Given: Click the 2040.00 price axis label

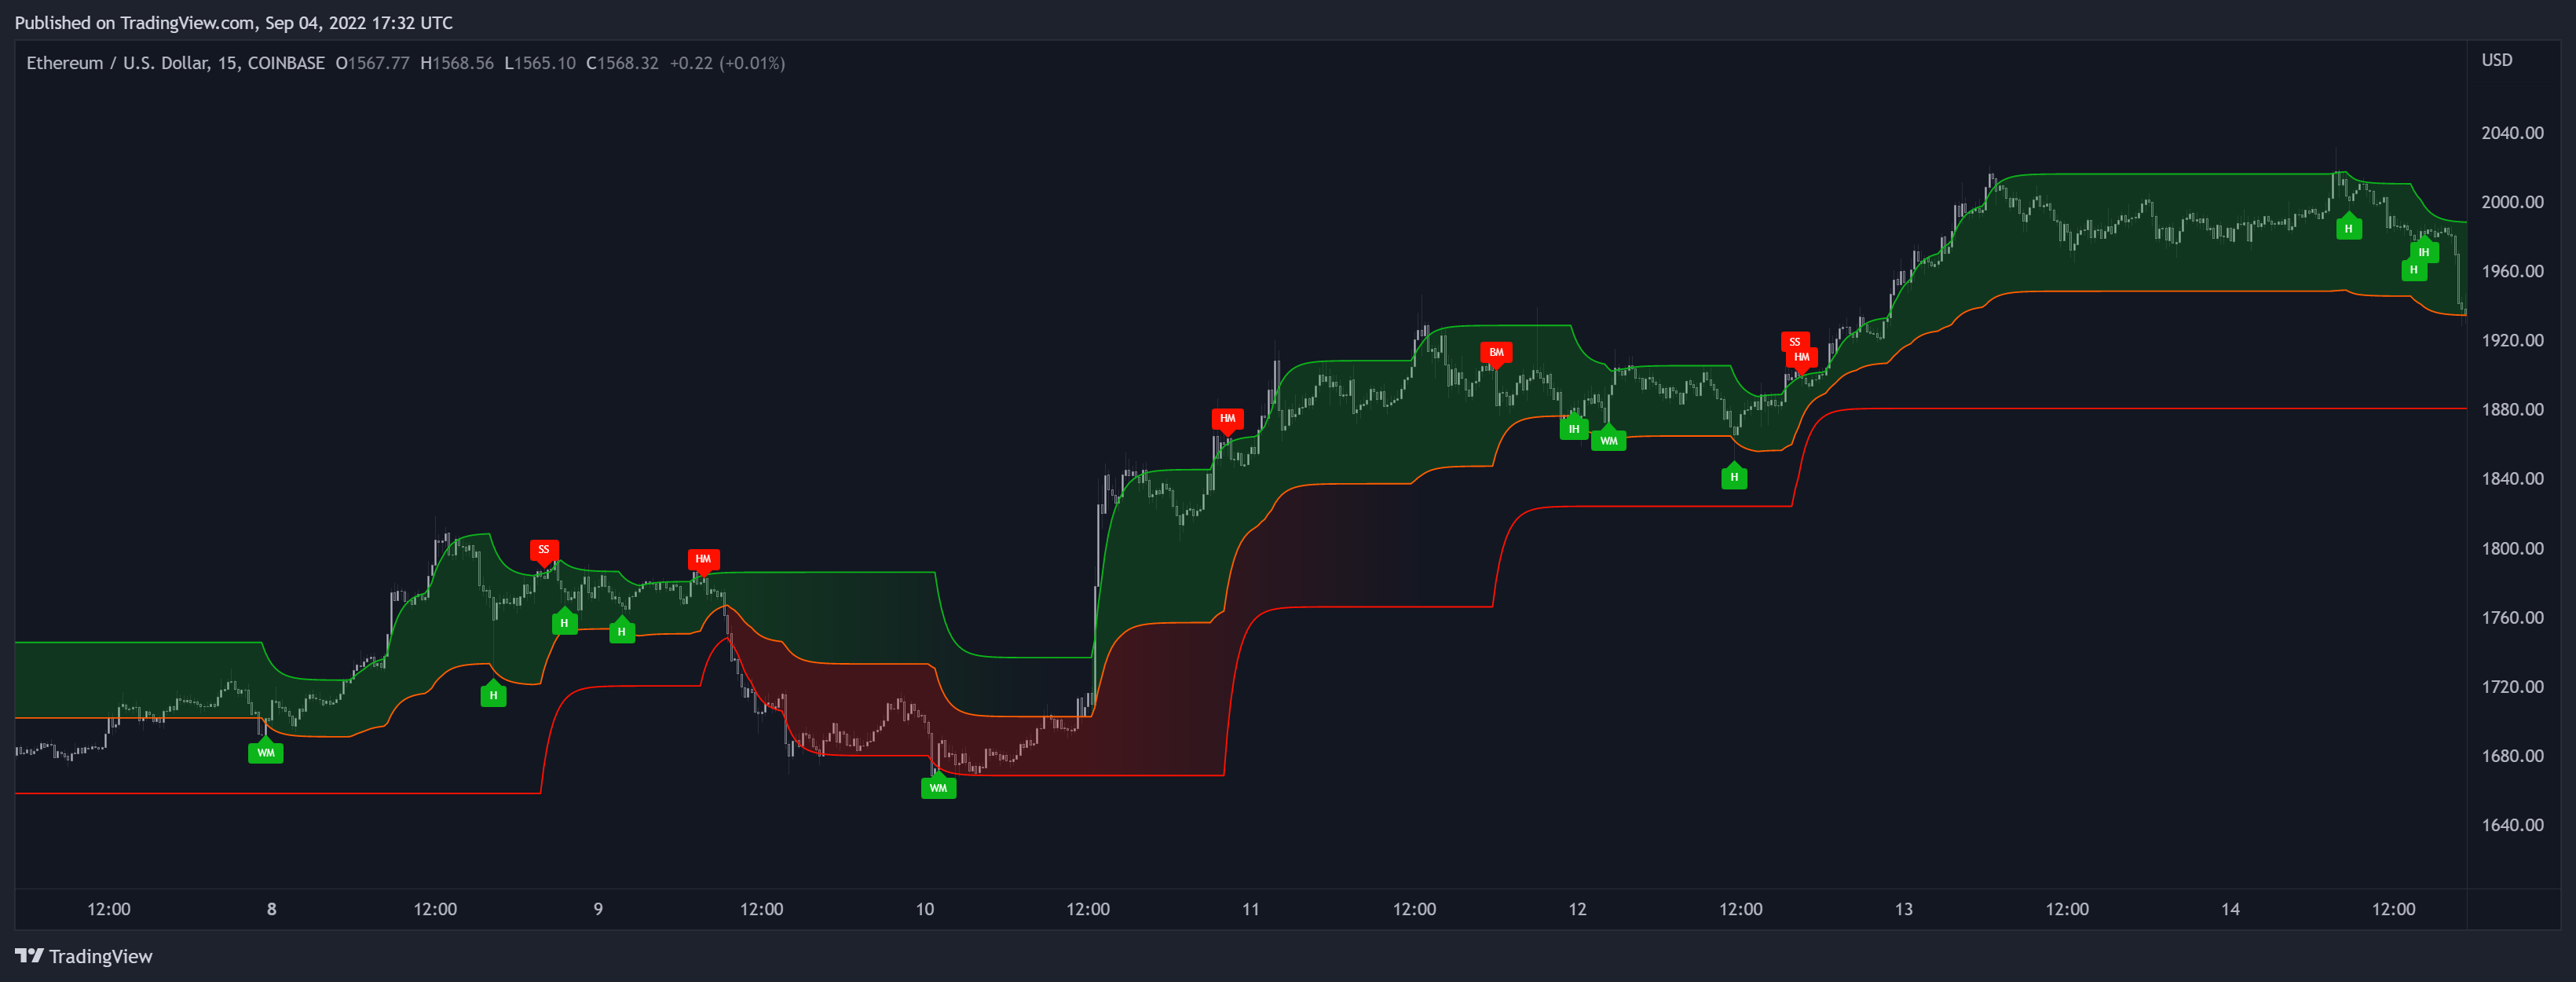Looking at the screenshot, I should 2512,133.
